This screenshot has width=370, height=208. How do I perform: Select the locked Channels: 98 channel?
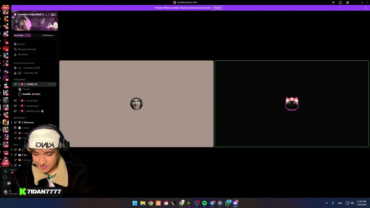point(35,73)
